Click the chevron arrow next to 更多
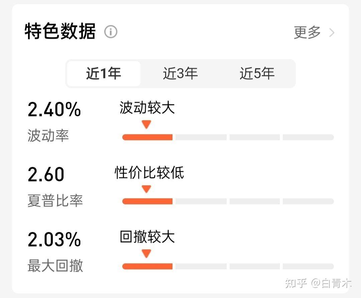The width and height of the screenshot is (361, 298). 331,32
